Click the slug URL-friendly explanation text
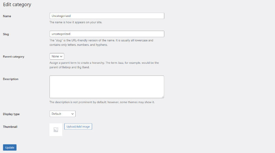Viewport: 275px width, 153px height. point(101,43)
